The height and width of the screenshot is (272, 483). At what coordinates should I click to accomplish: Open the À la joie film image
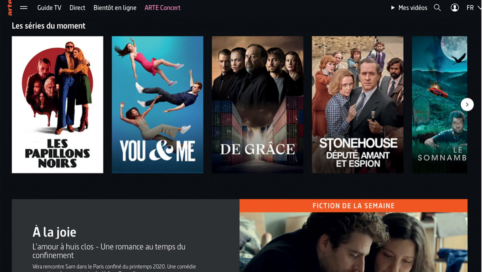tap(353, 242)
